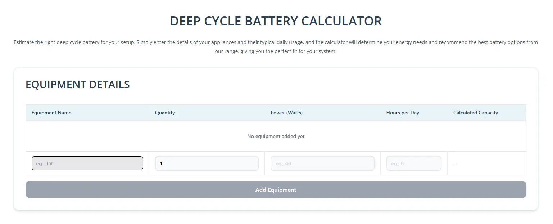Click the Equipment Name column header

tap(51, 113)
